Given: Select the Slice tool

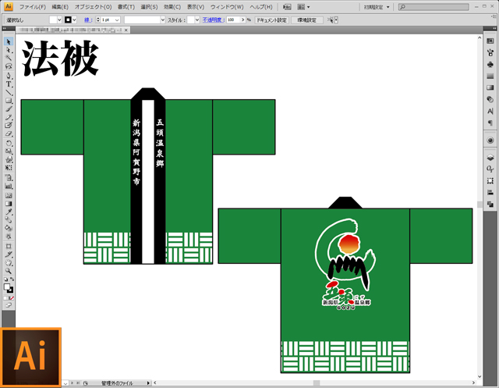Looking at the screenshot, I should tap(9, 255).
